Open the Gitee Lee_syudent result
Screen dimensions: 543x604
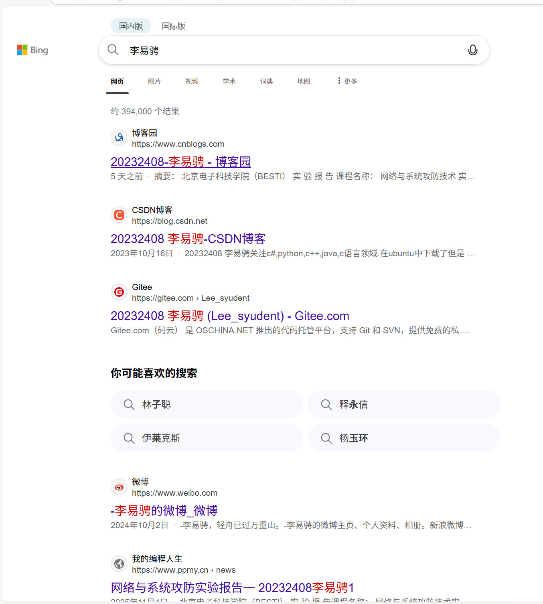(x=230, y=316)
